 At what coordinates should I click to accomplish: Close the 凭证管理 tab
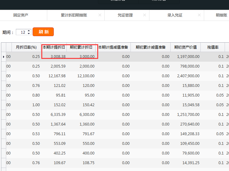[144, 15]
